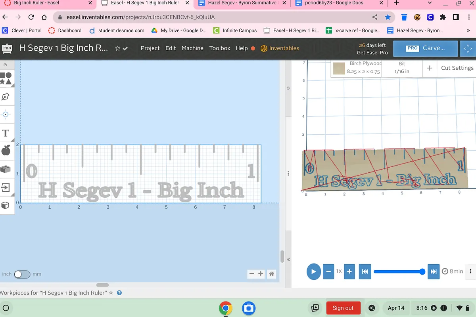The height and width of the screenshot is (317, 476).
Task: Open the Apps lego brick icon
Action: pyautogui.click(x=6, y=169)
